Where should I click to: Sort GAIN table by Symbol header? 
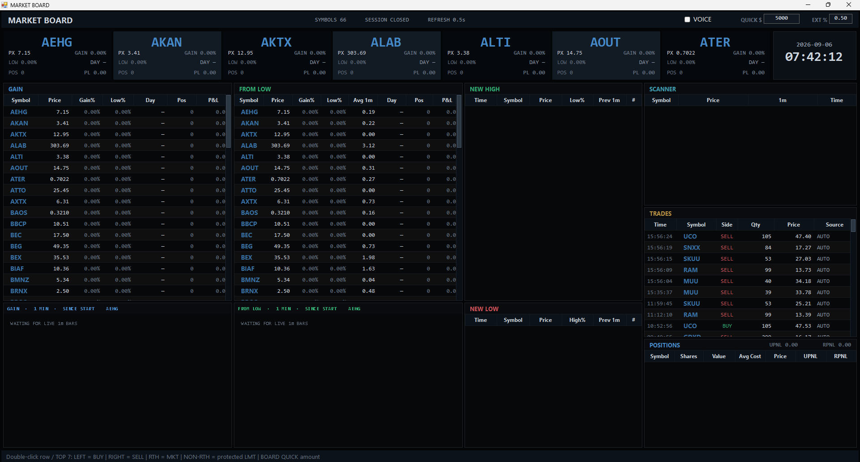[21, 100]
